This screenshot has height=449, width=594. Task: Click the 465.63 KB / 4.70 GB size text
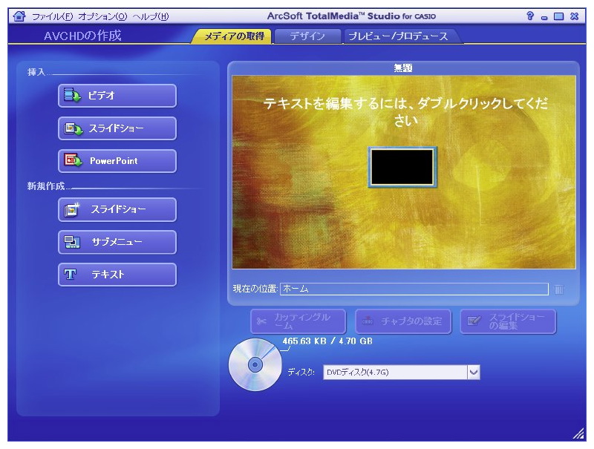tap(327, 341)
